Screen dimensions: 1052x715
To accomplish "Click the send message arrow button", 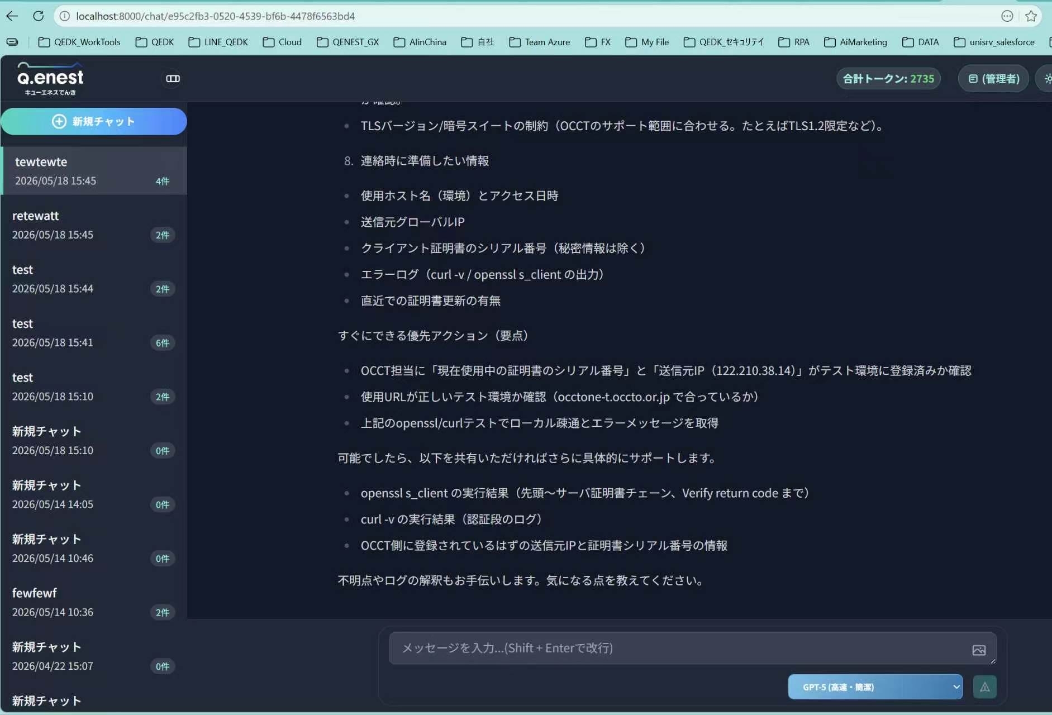I will (x=985, y=687).
